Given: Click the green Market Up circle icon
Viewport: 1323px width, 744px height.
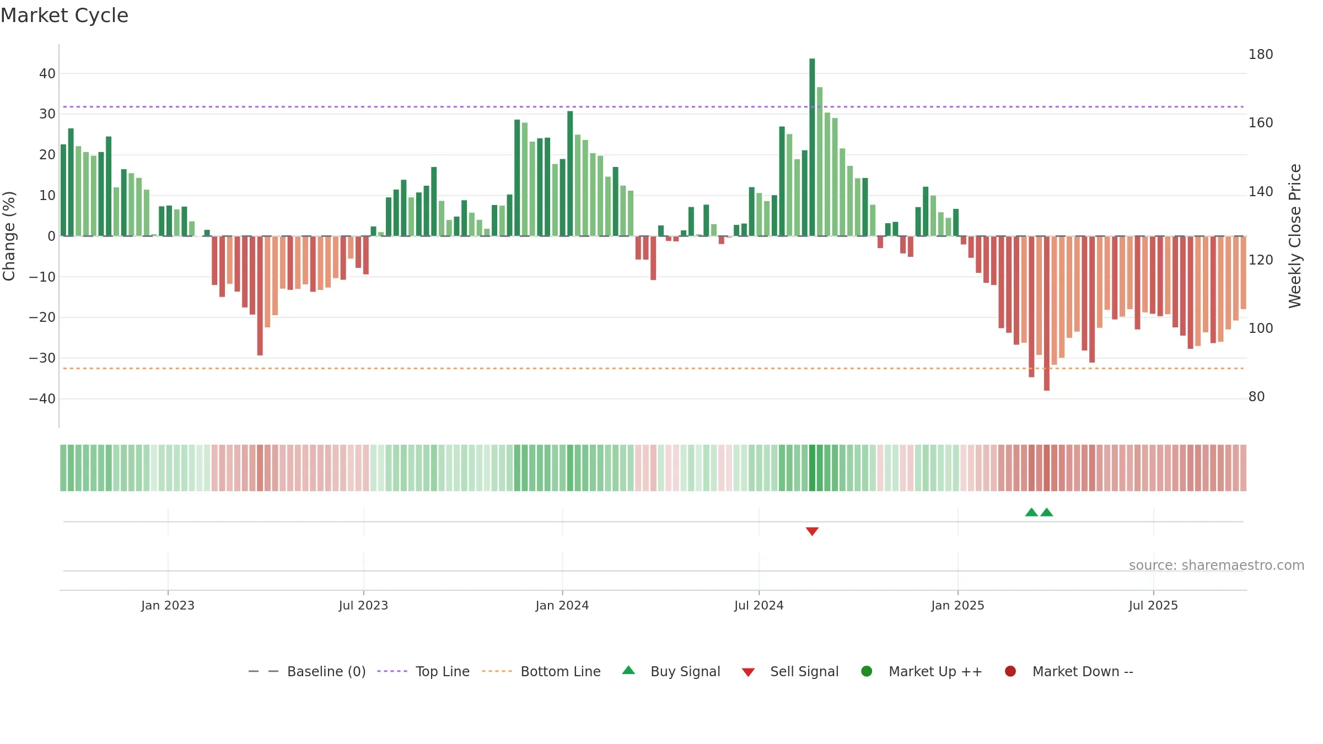Looking at the screenshot, I should point(867,671).
